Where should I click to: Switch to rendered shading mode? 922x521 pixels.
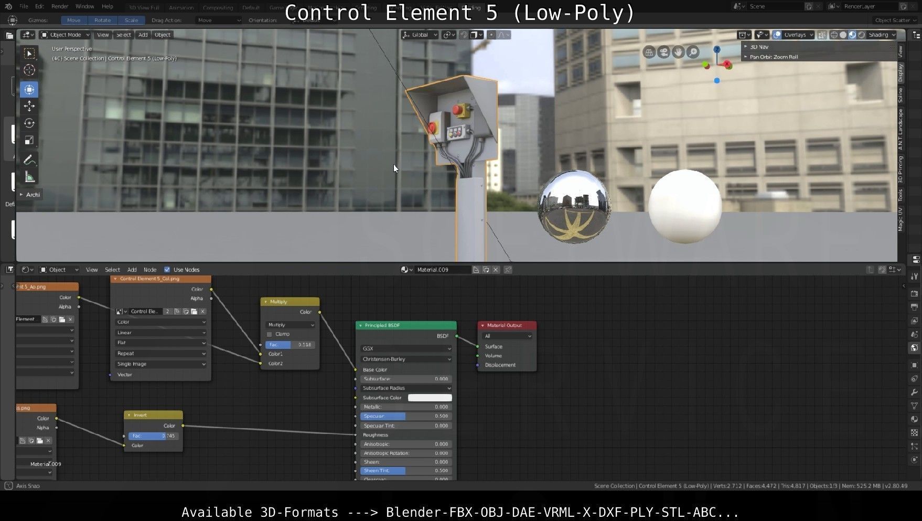pyautogui.click(x=862, y=35)
